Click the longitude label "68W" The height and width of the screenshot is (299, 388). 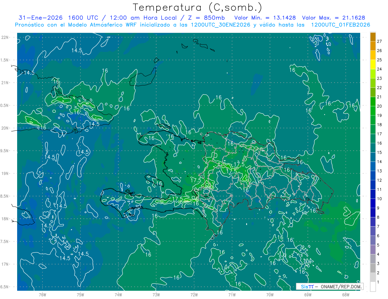pyautogui.click(x=345, y=295)
